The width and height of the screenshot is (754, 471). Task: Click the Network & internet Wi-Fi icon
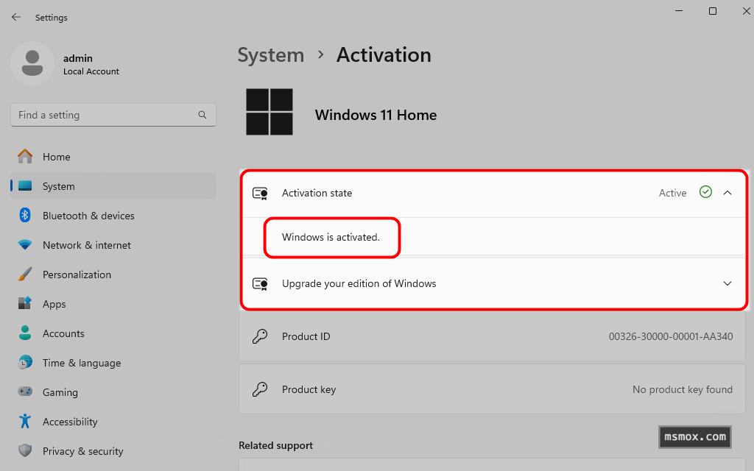pos(25,245)
